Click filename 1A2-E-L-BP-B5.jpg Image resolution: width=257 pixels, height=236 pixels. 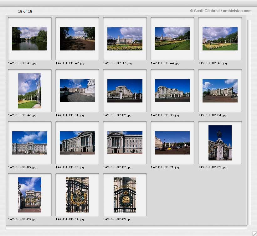click(22, 167)
